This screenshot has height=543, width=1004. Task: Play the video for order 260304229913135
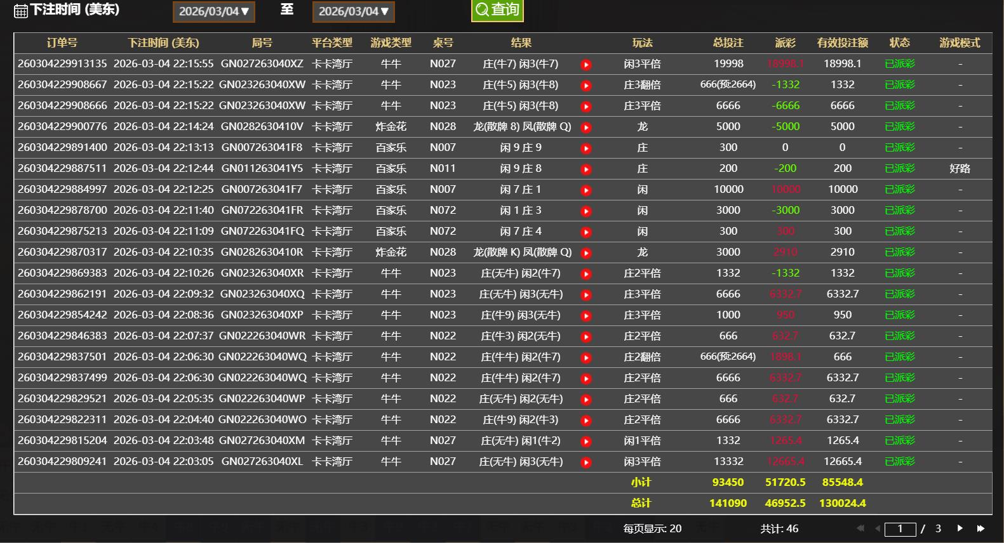tap(586, 65)
